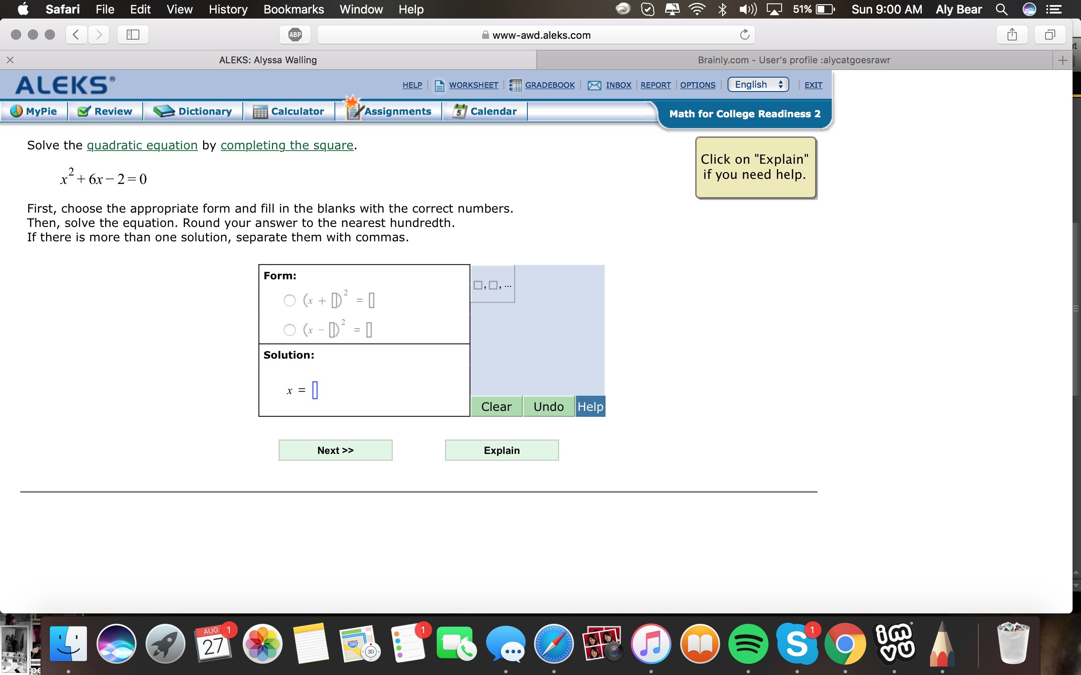Viewport: 1081px width, 675px height.
Task: Click the x = solution input box
Action: coord(315,390)
